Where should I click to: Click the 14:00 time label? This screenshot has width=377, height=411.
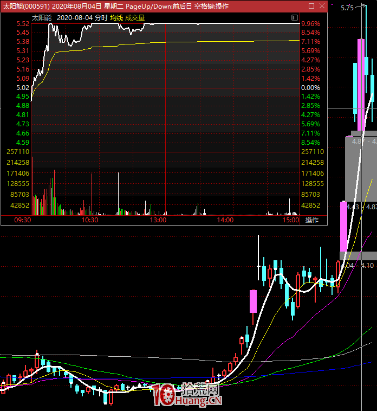225,220
